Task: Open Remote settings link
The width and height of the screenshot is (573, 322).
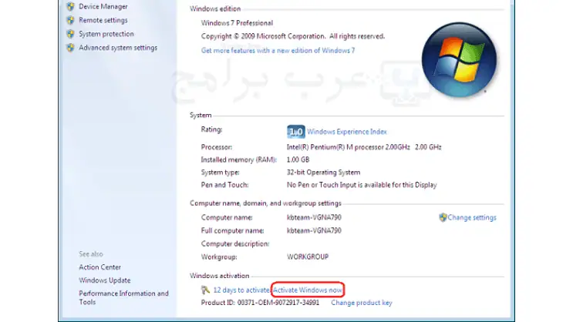Action: pos(103,20)
